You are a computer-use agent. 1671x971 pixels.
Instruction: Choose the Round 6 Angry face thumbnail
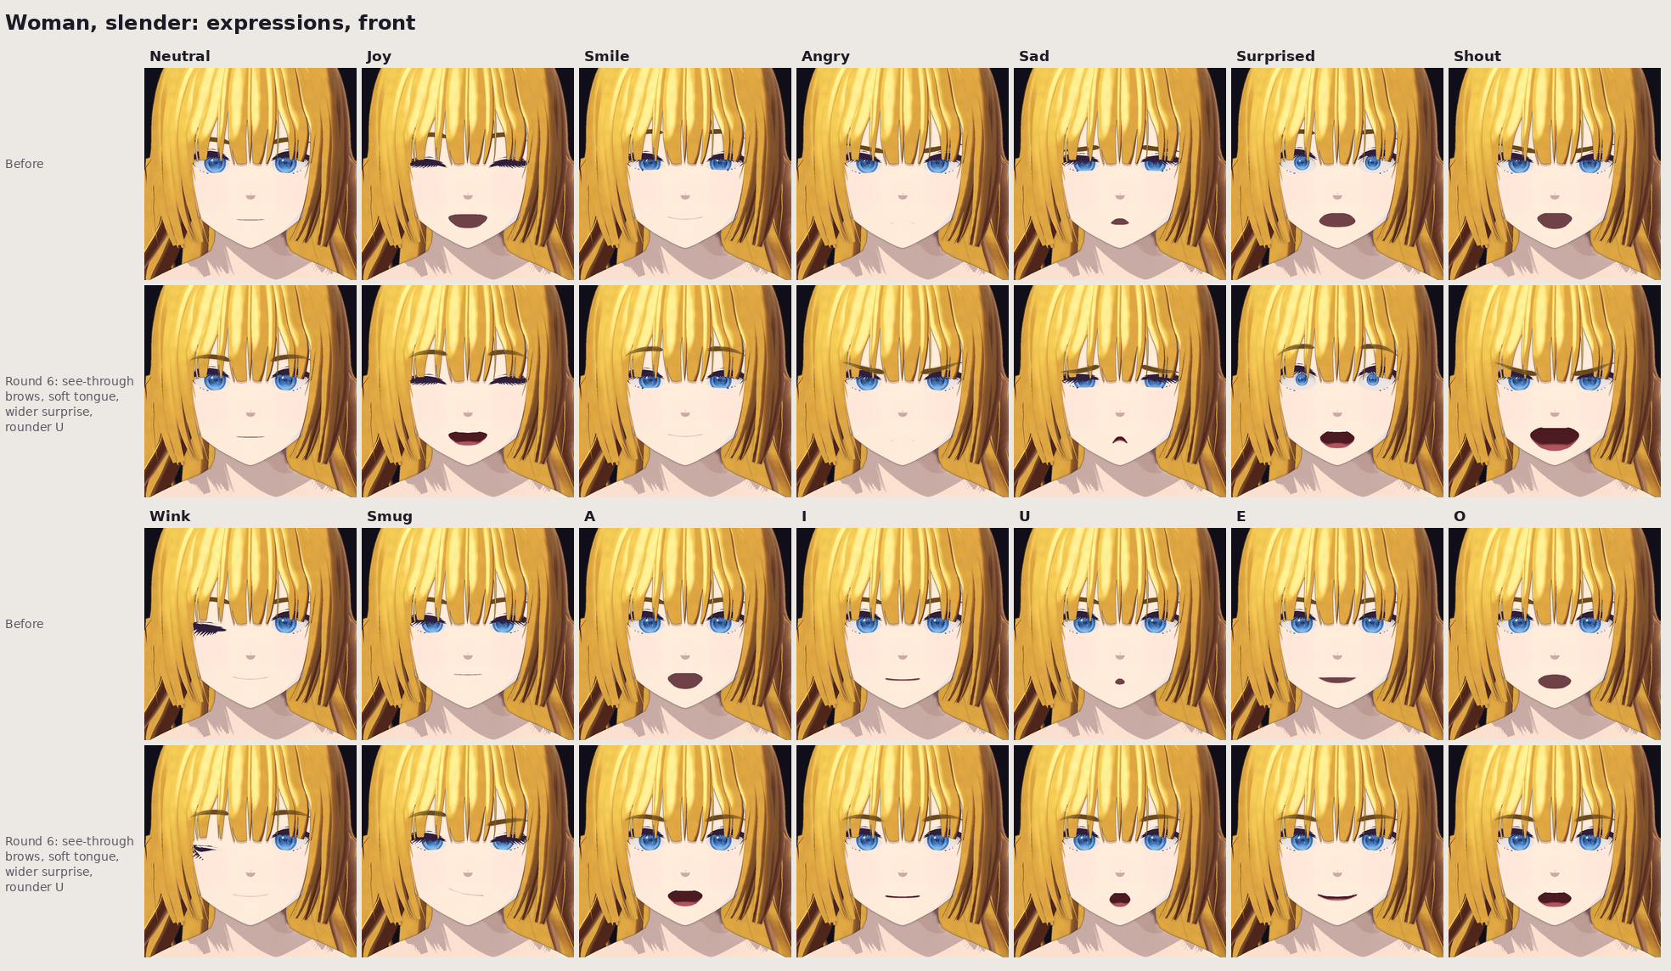(903, 391)
